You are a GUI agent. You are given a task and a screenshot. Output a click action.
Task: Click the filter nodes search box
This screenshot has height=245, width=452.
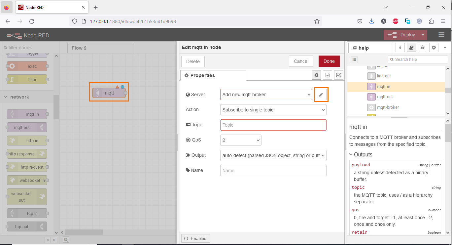tap(30, 48)
